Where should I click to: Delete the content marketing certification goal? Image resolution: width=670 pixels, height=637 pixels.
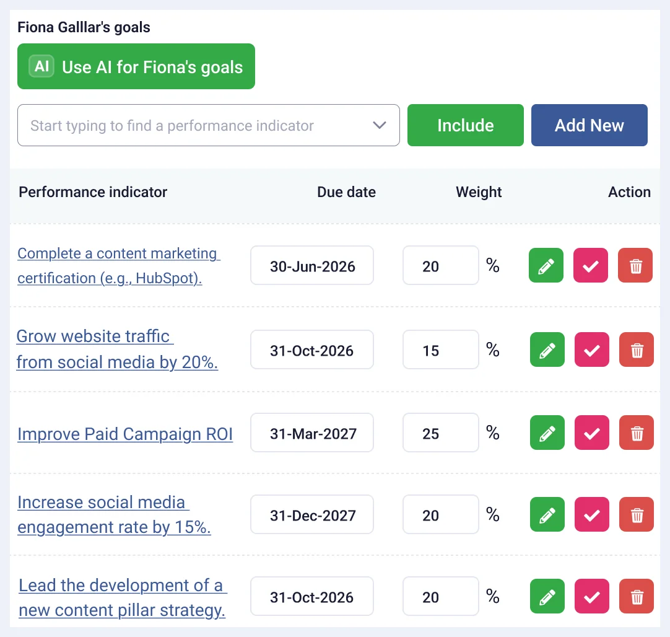click(x=635, y=265)
